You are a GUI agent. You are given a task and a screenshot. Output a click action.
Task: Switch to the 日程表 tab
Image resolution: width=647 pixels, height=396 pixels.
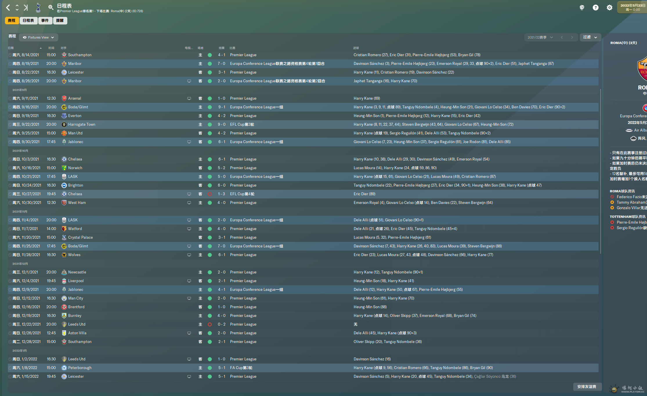pos(28,21)
